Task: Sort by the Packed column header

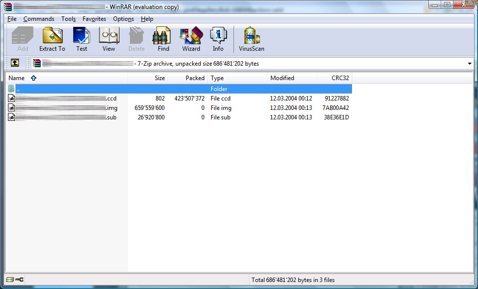Action: 188,78
